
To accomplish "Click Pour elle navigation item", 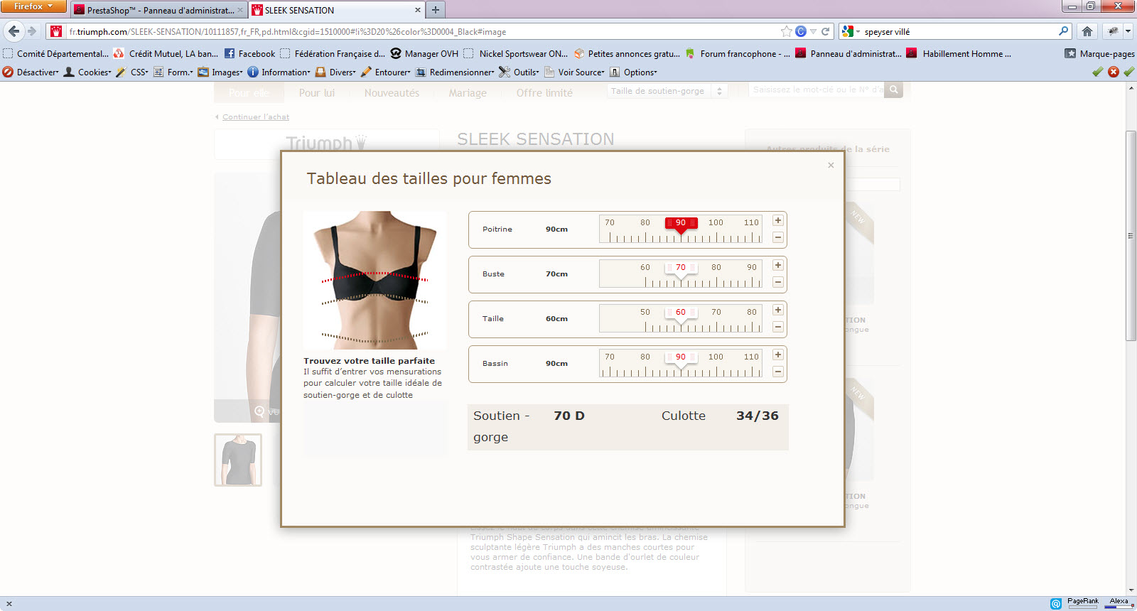I will click(x=249, y=92).
